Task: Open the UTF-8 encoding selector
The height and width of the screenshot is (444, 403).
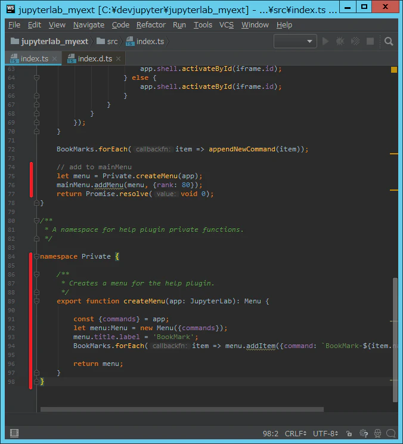Action: point(325,433)
